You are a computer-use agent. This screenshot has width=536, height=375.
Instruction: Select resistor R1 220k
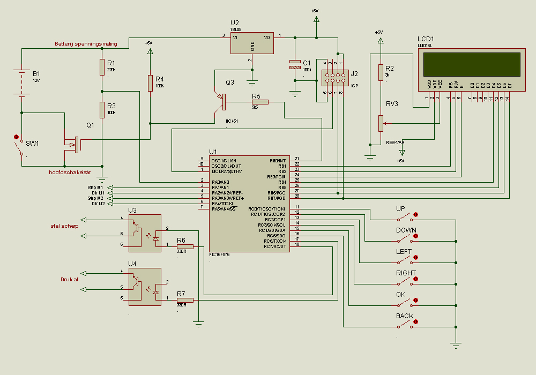(102, 67)
